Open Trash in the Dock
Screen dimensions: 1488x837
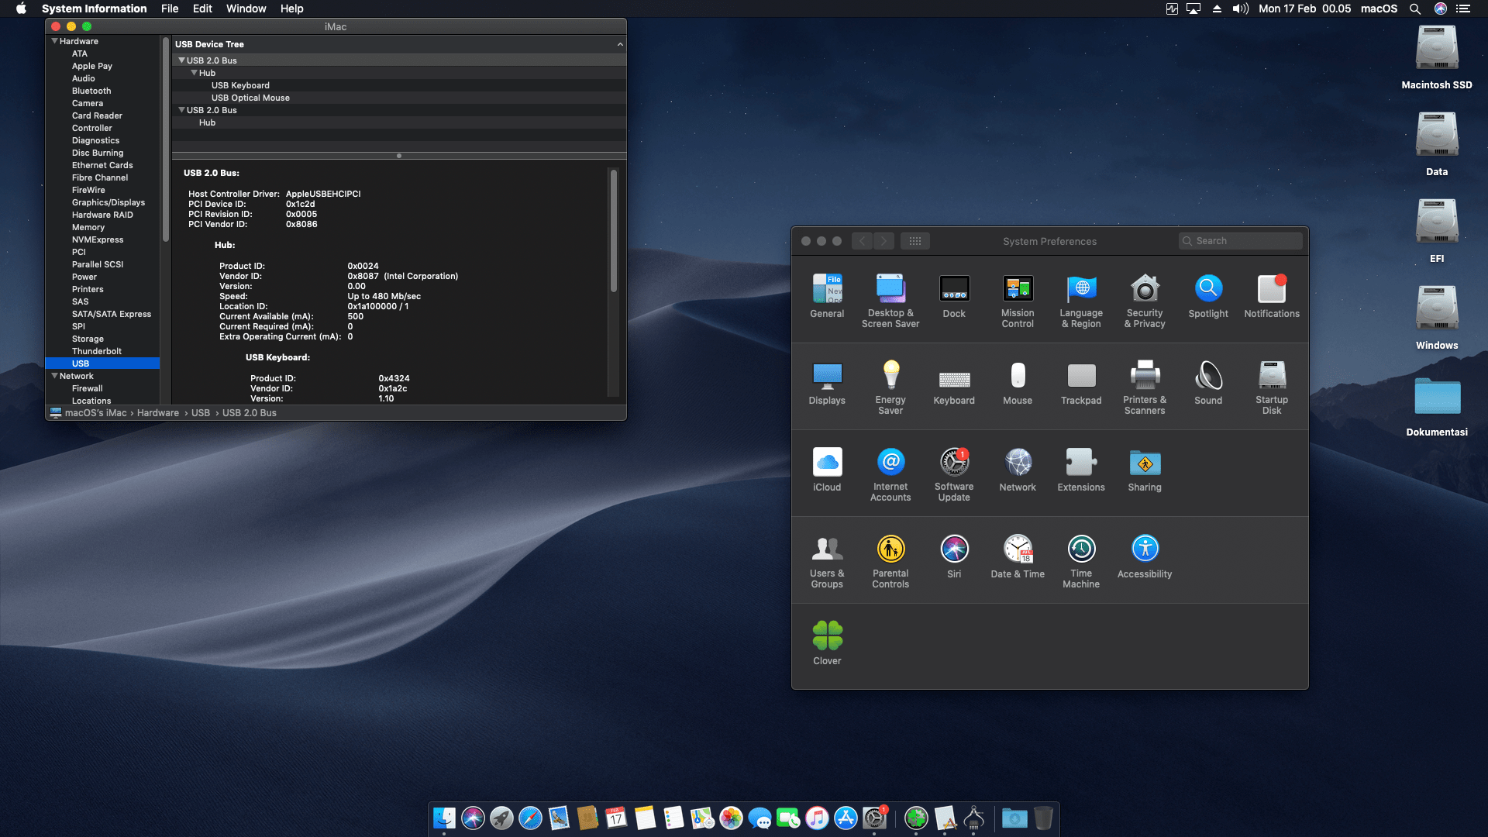tap(1043, 818)
